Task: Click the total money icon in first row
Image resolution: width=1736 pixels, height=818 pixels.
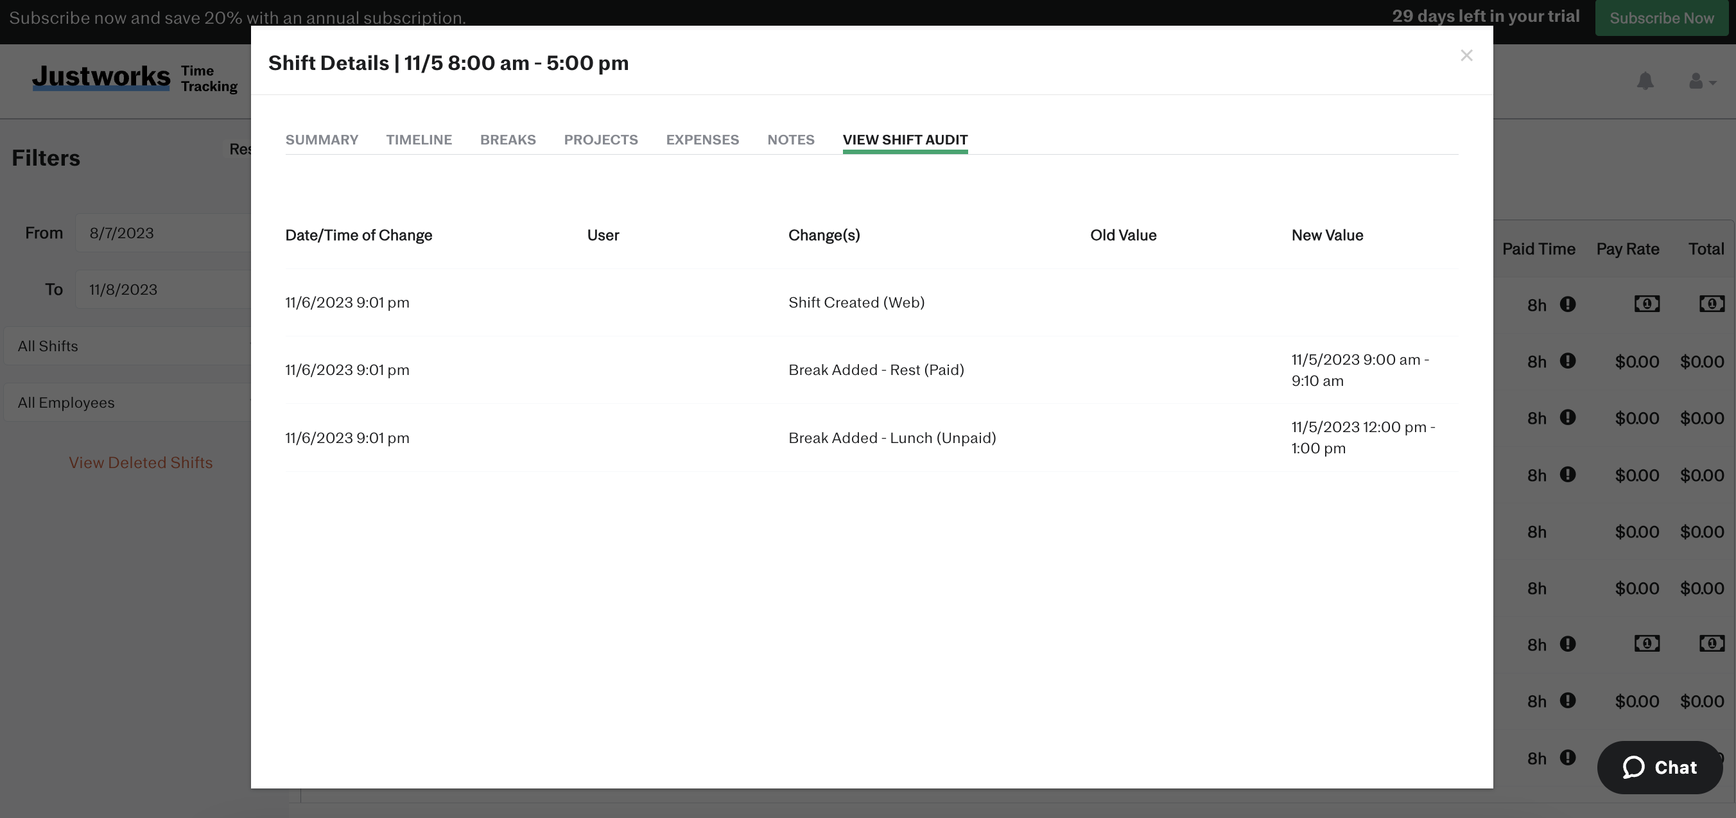Action: click(x=1711, y=304)
